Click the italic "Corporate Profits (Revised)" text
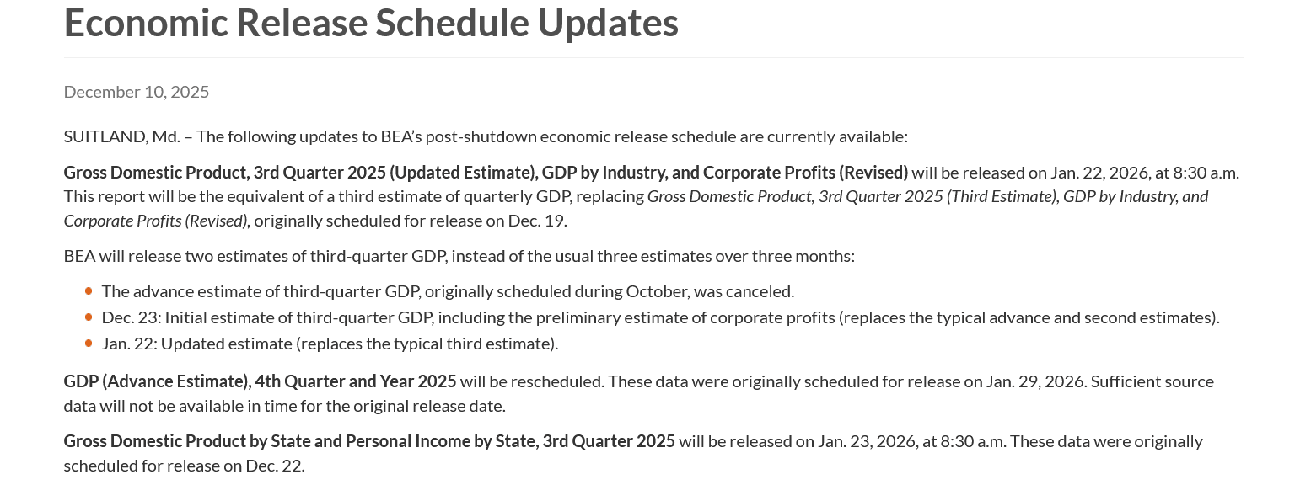 (x=155, y=221)
